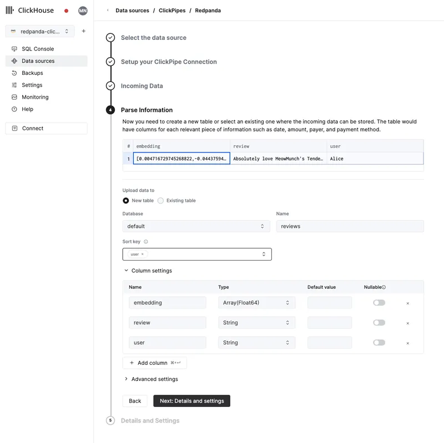Select the New table radio button
This screenshot has width=444, height=443.
click(x=125, y=201)
